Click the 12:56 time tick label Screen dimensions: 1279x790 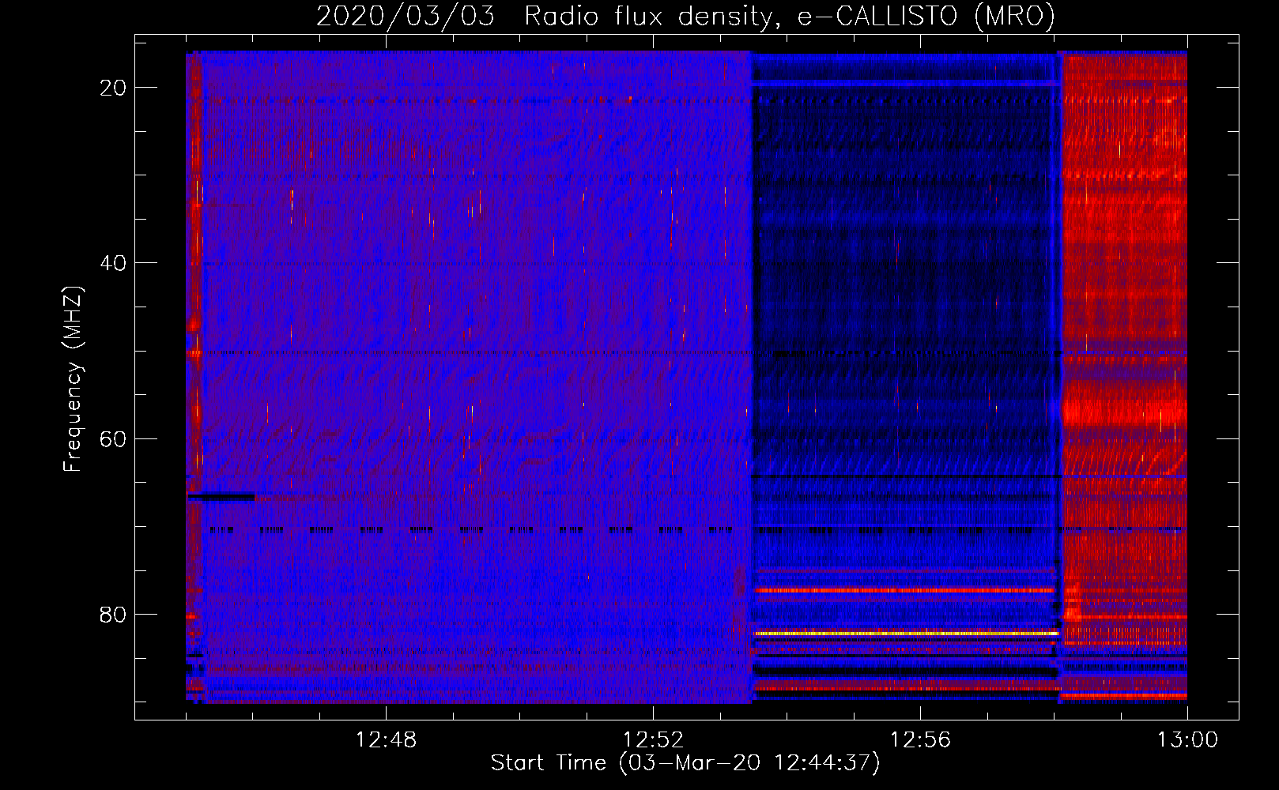[x=920, y=740]
